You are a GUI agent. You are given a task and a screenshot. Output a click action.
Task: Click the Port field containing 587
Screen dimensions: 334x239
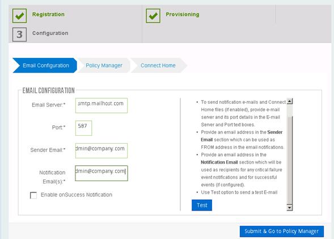point(83,128)
